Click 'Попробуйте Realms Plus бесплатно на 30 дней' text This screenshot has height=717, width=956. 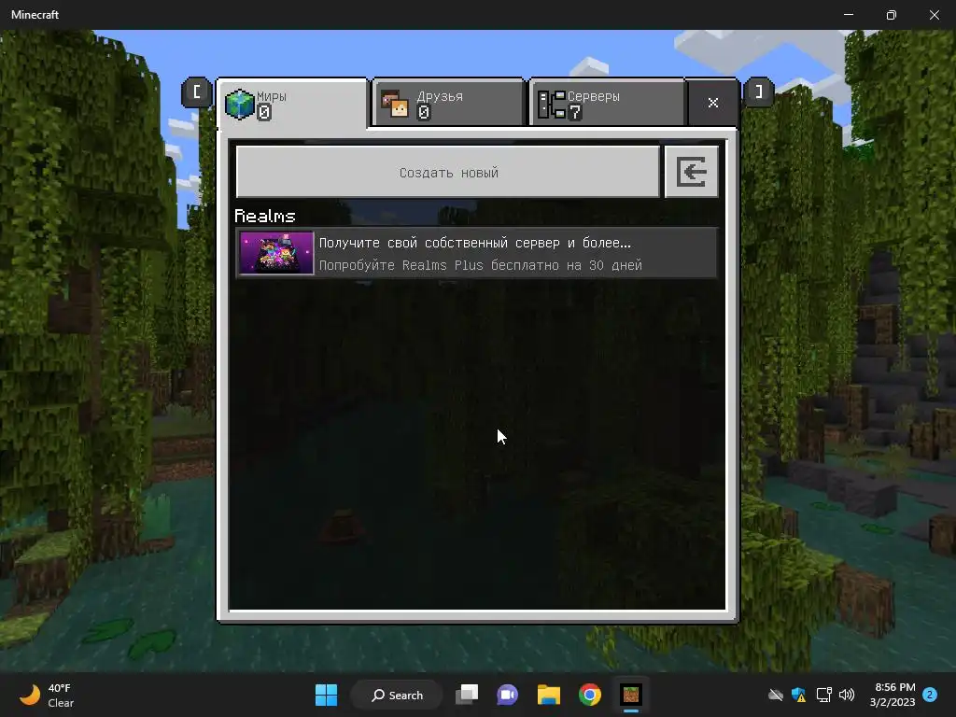[x=481, y=266]
